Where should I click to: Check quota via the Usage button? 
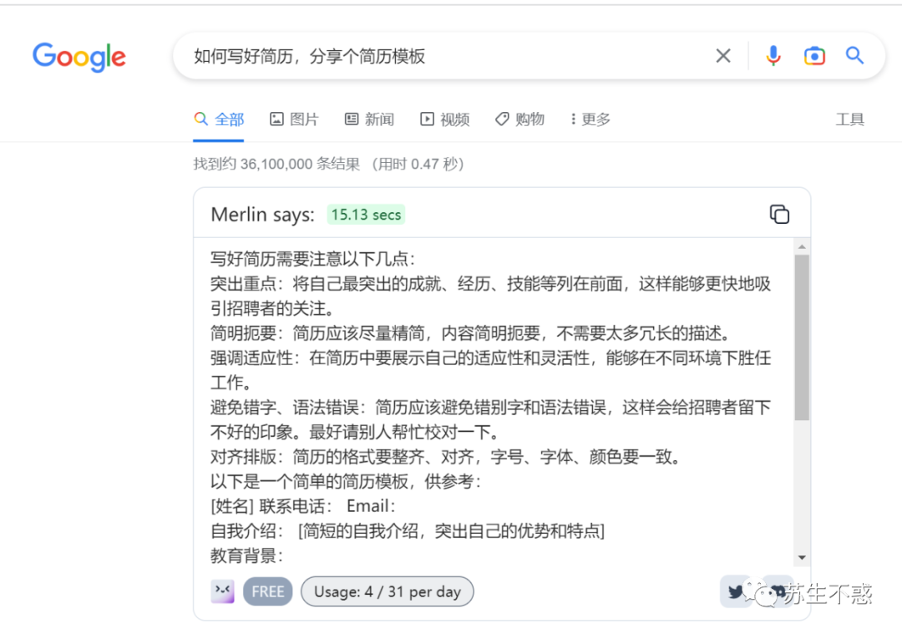[x=387, y=591]
